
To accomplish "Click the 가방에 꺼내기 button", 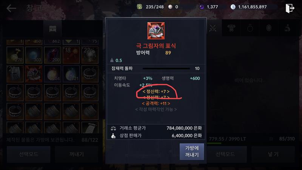I will tap(192, 151).
